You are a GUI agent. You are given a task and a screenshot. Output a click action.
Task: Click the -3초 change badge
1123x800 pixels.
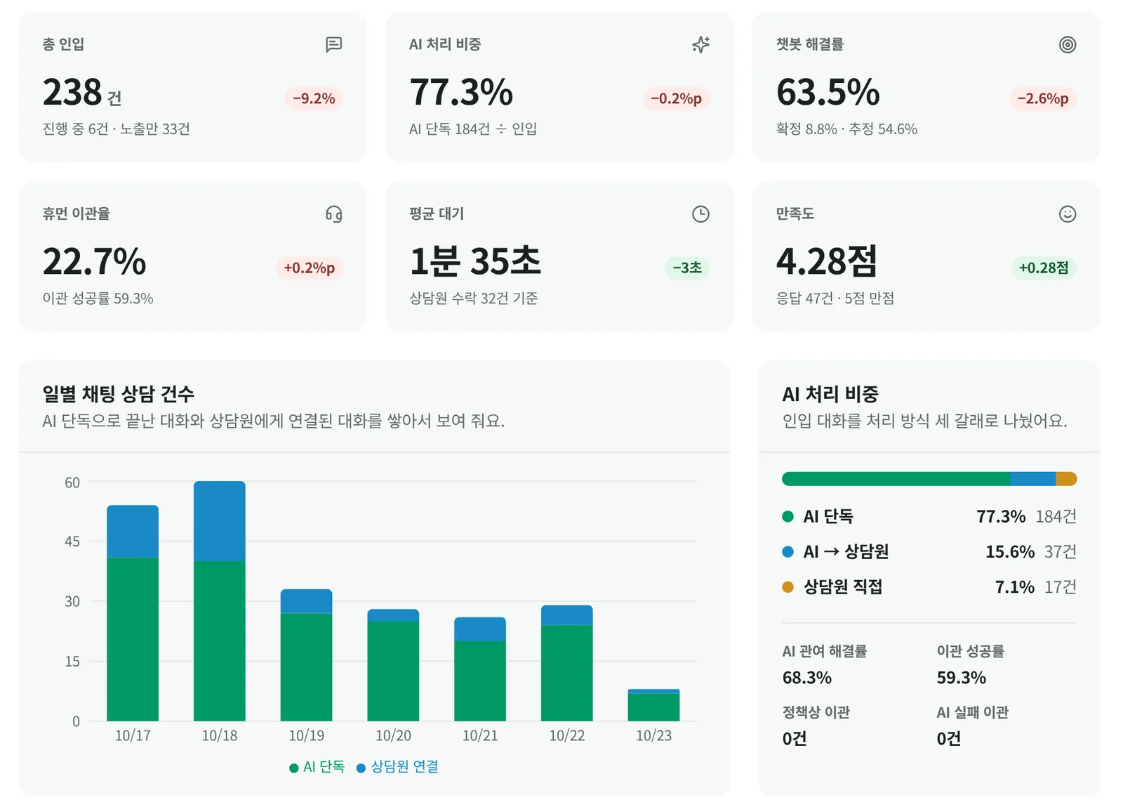687,268
